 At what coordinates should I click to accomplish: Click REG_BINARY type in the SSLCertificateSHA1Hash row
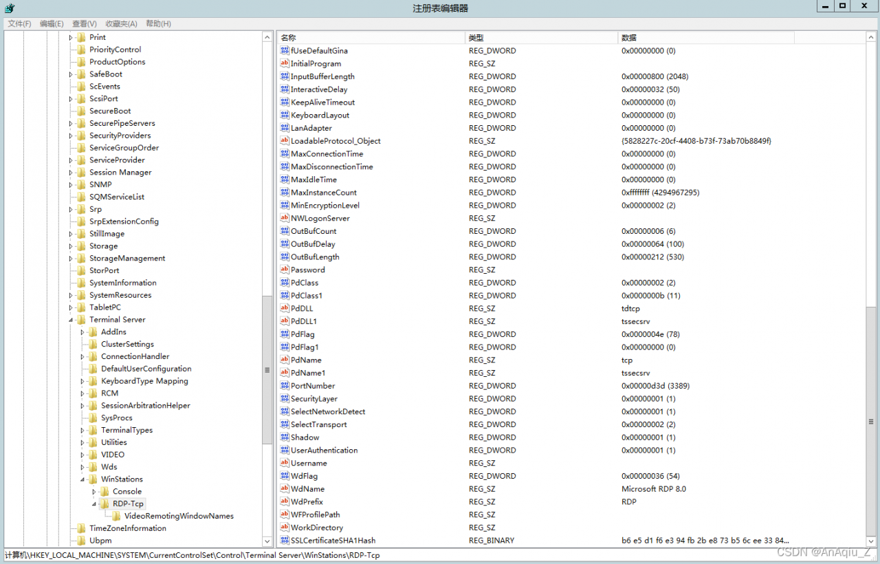pyautogui.click(x=492, y=541)
